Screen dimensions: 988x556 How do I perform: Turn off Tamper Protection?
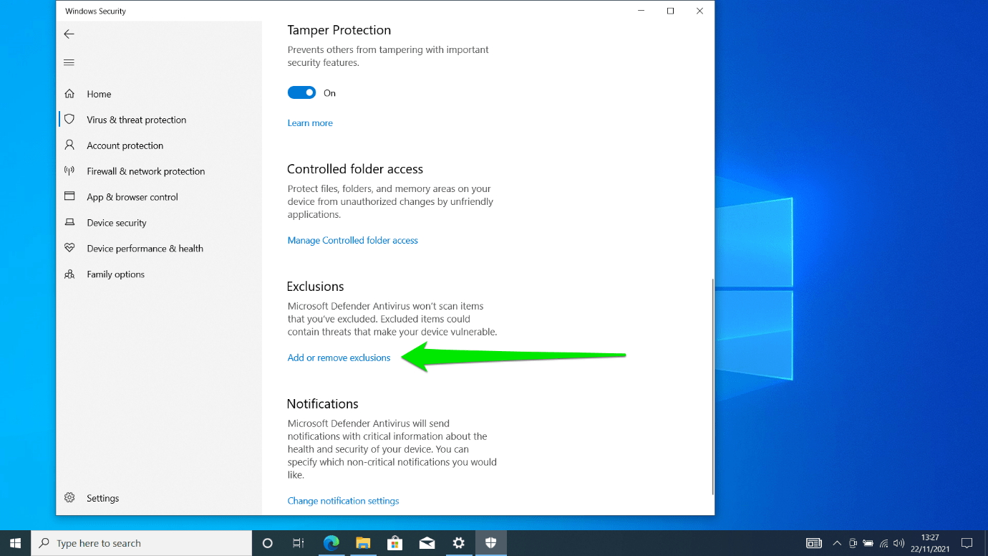point(301,92)
